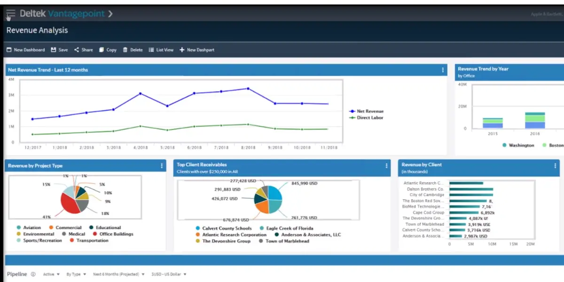The width and height of the screenshot is (564, 282).
Task: Click the 2016 stacked bar
Action: point(535,120)
